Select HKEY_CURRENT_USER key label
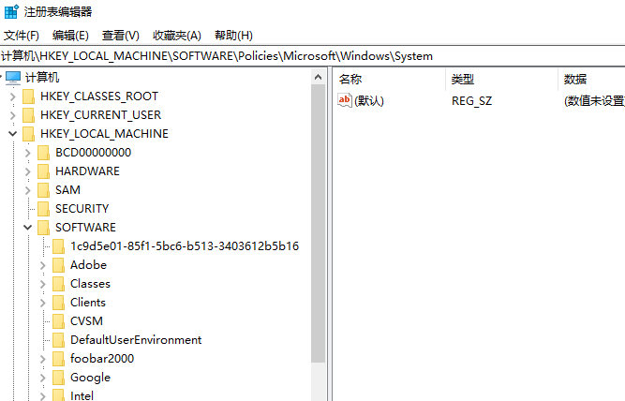 tap(101, 115)
